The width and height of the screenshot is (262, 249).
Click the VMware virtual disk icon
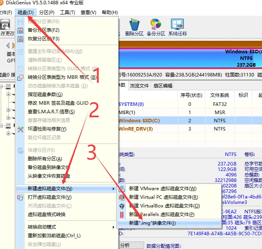(x=122, y=189)
